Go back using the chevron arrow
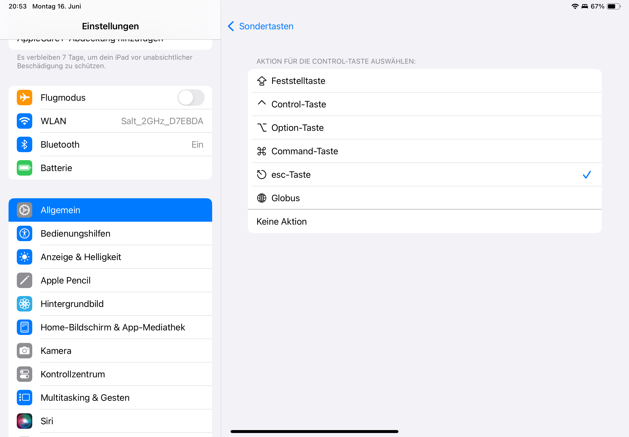Screen dimensions: 629x437 click(x=231, y=26)
